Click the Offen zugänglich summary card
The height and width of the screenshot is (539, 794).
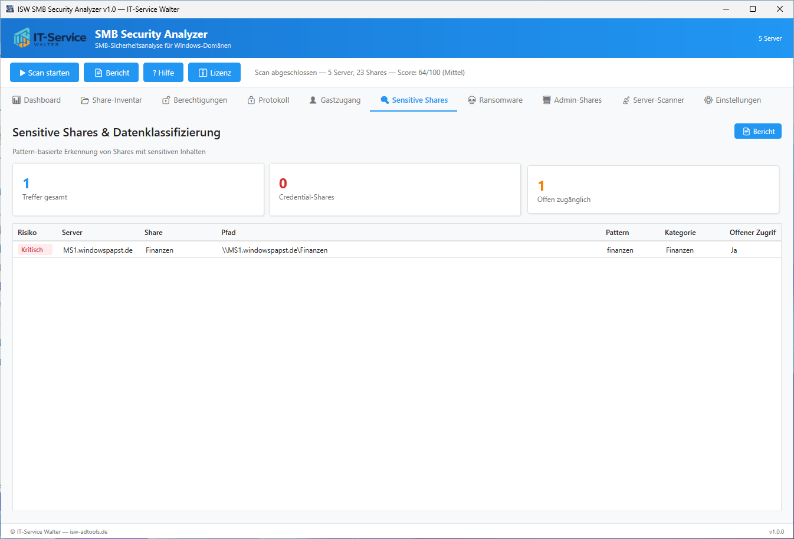tap(652, 190)
